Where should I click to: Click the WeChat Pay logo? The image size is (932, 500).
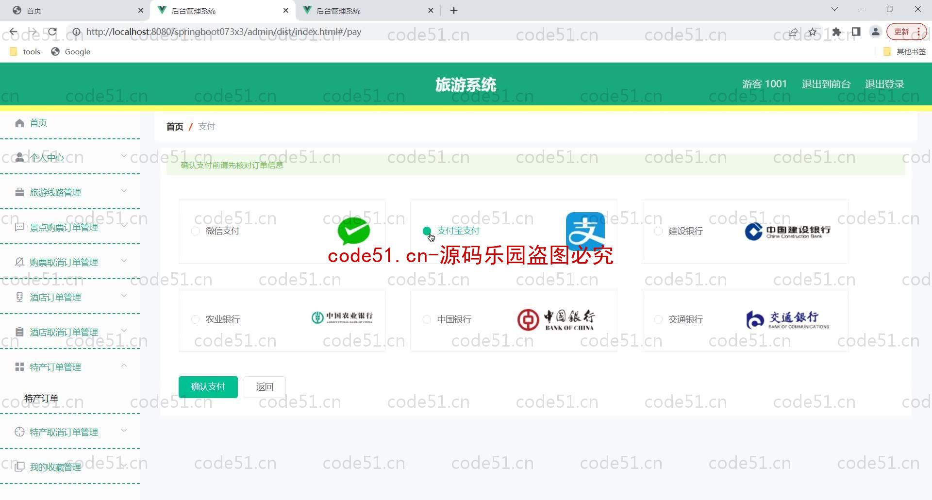pos(354,231)
